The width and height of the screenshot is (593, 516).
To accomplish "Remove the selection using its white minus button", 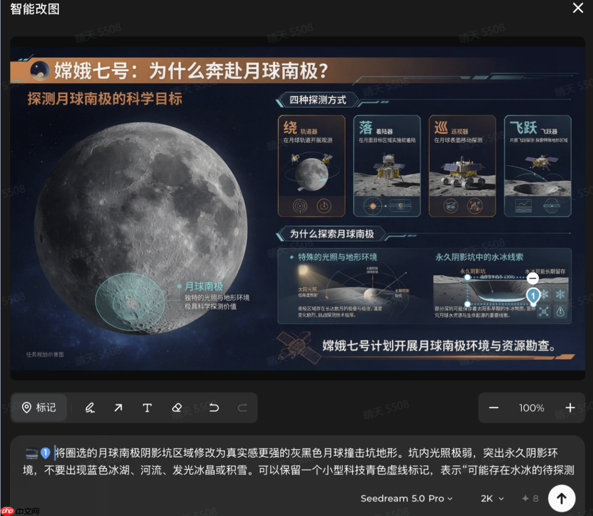I will [532, 279].
